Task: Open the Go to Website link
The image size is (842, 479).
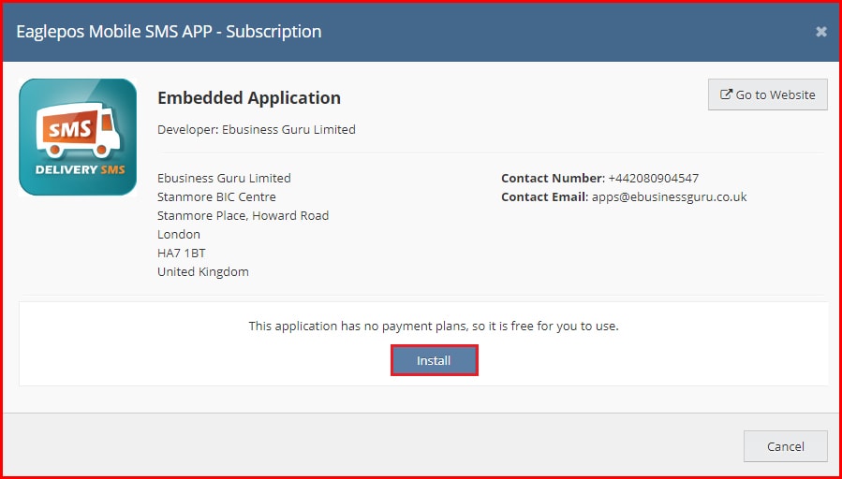Action: [x=767, y=94]
